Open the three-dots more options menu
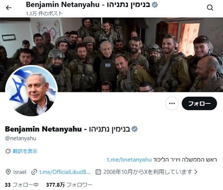 pos(172,104)
